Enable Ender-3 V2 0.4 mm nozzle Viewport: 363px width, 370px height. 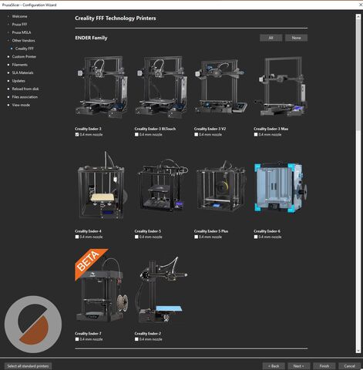coord(196,134)
